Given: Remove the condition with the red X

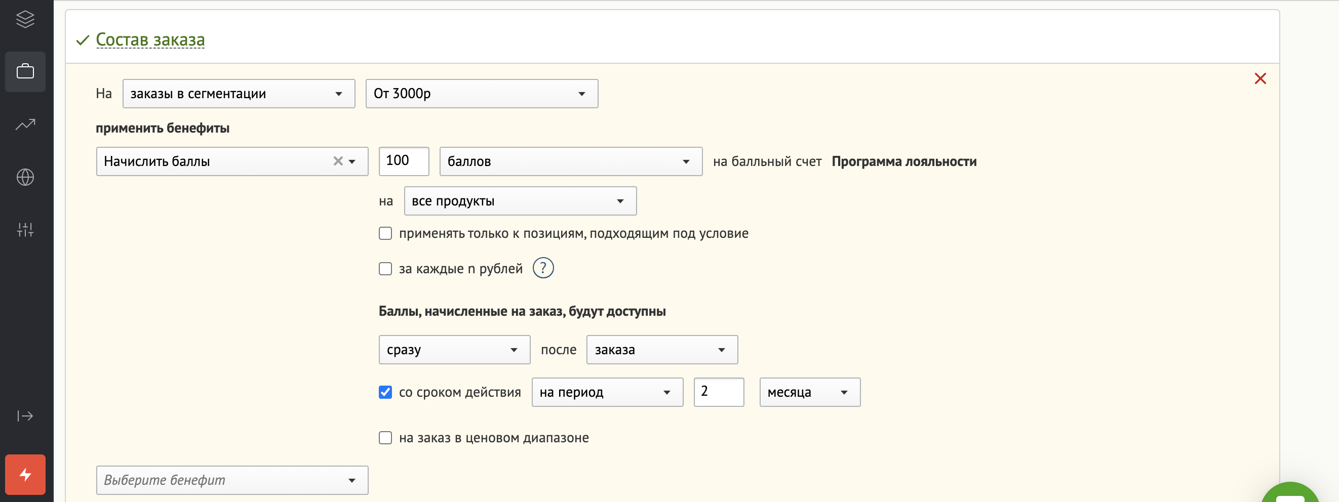Looking at the screenshot, I should (x=1260, y=78).
